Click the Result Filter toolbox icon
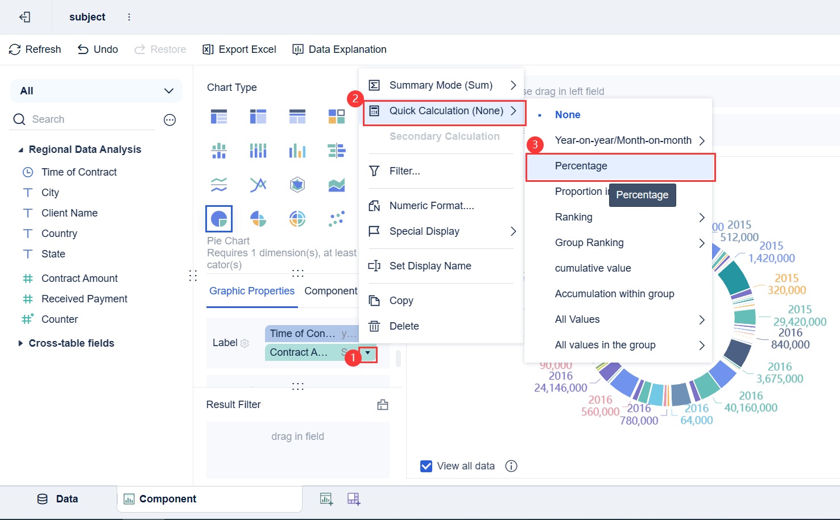This screenshot has height=520, width=840. [383, 405]
